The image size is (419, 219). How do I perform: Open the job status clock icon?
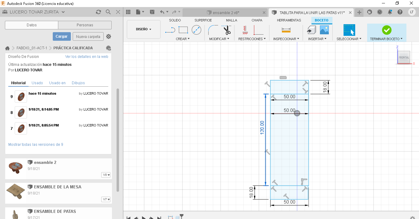click(x=380, y=12)
